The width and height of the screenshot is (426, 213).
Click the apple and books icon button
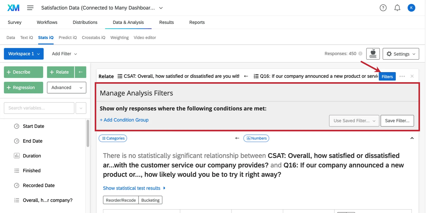[x=373, y=54]
